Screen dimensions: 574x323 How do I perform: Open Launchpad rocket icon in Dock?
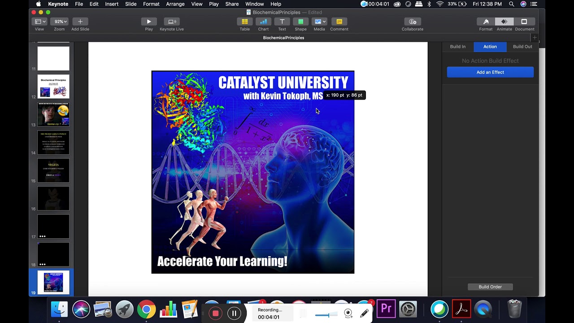tap(125, 310)
